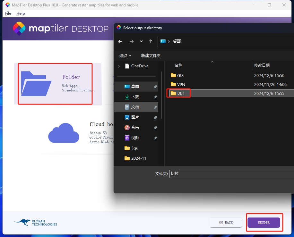Screen dimensions: 294x237
Task: Click the 桌面 breadcrumb in the address bar
Action: [x=177, y=41]
